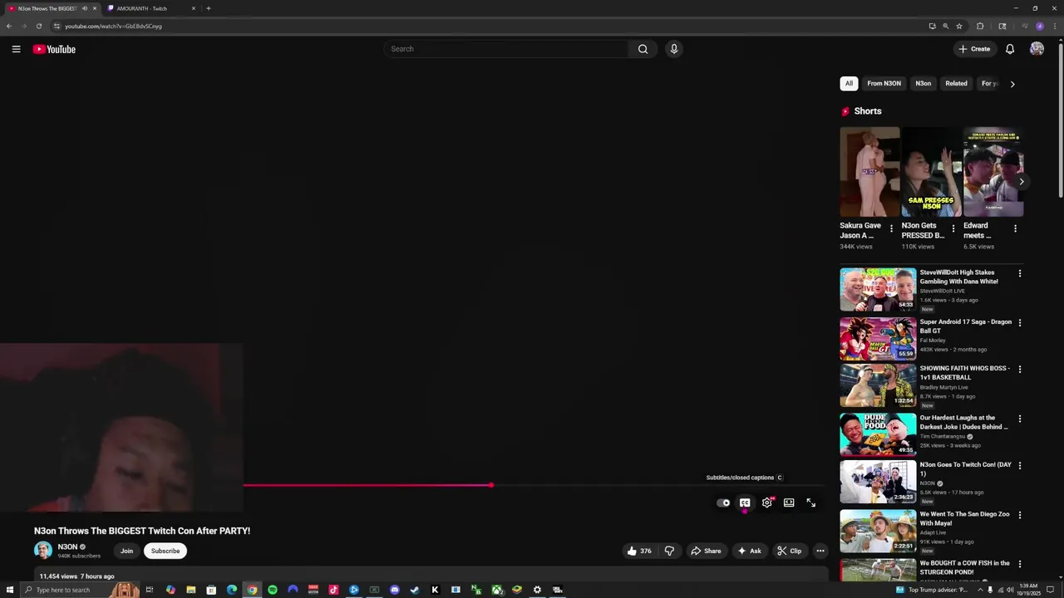Click the address bar URL

114,26
